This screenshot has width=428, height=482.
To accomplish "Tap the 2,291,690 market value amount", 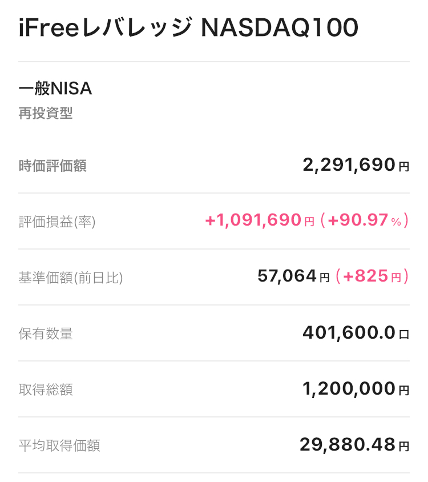I will tap(349, 165).
